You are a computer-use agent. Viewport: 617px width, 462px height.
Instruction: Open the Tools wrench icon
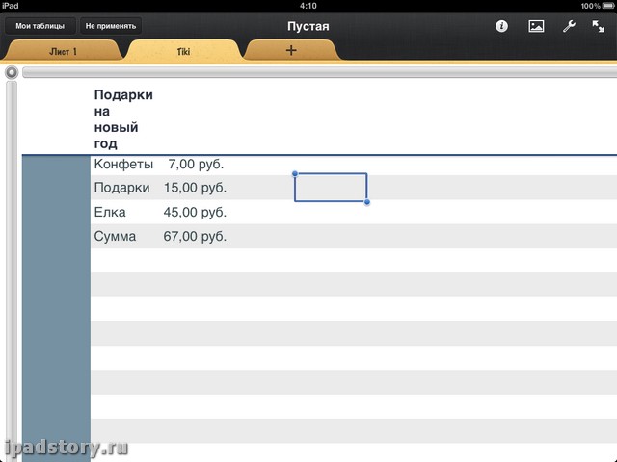(x=569, y=26)
